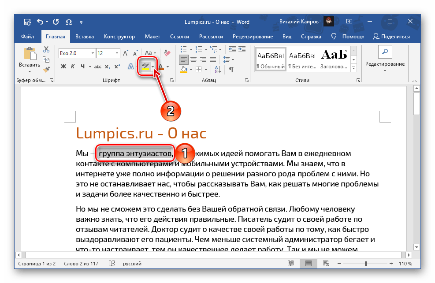Image resolution: width=435 pixels, height=283 pixels.
Task: Toggle superscript x² formatting
Action: (x=117, y=67)
